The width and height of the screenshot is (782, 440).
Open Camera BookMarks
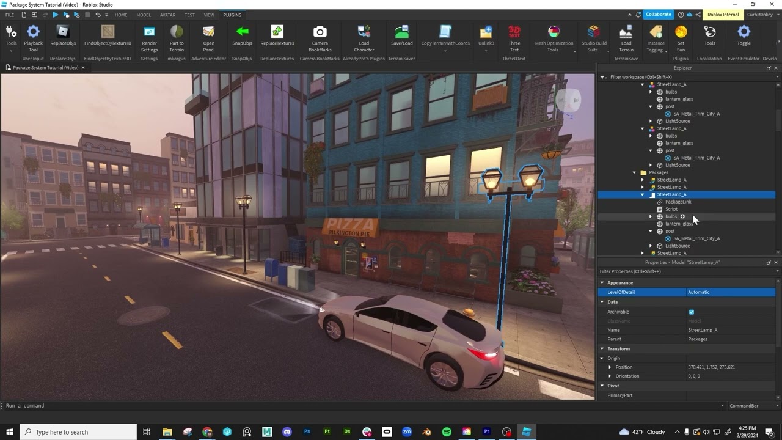point(320,37)
